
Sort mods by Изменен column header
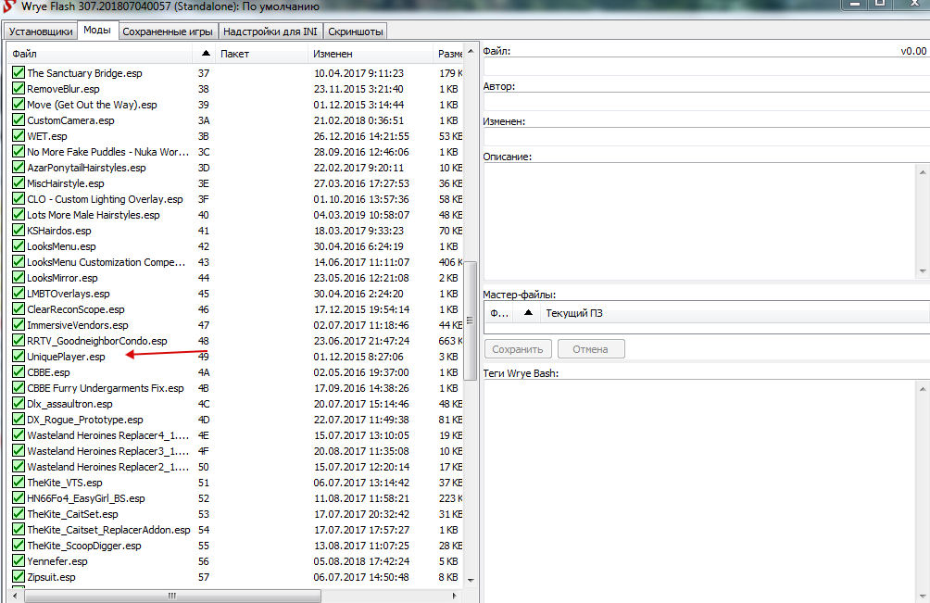tap(369, 54)
